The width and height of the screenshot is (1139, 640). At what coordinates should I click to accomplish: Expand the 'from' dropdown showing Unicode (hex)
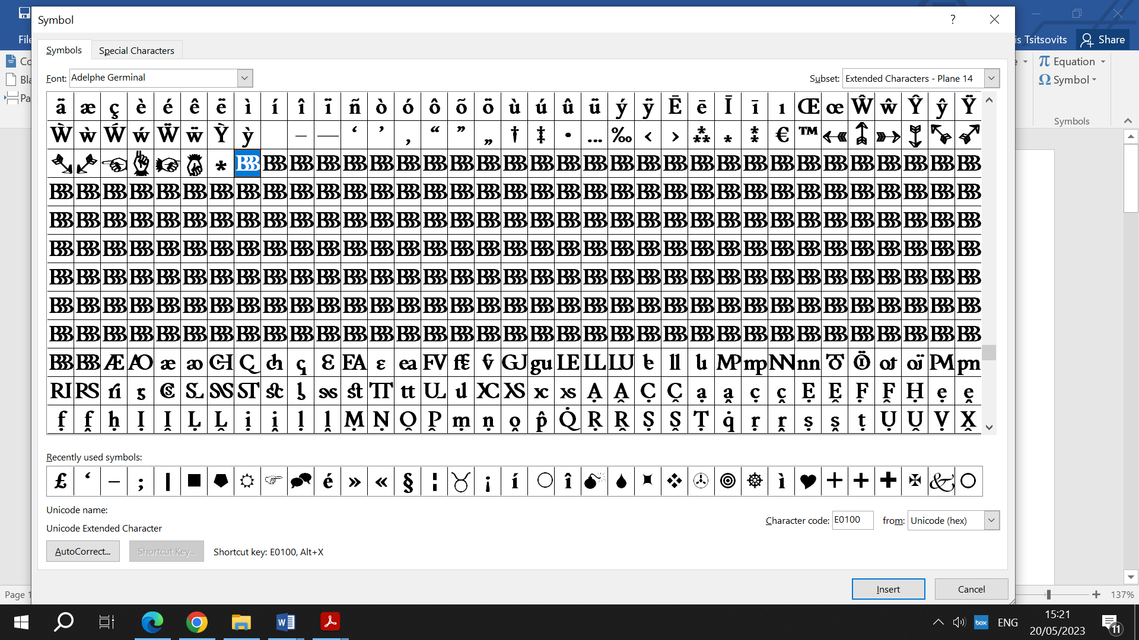[991, 520]
